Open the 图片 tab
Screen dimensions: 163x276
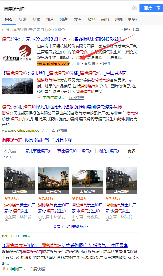click(50, 19)
